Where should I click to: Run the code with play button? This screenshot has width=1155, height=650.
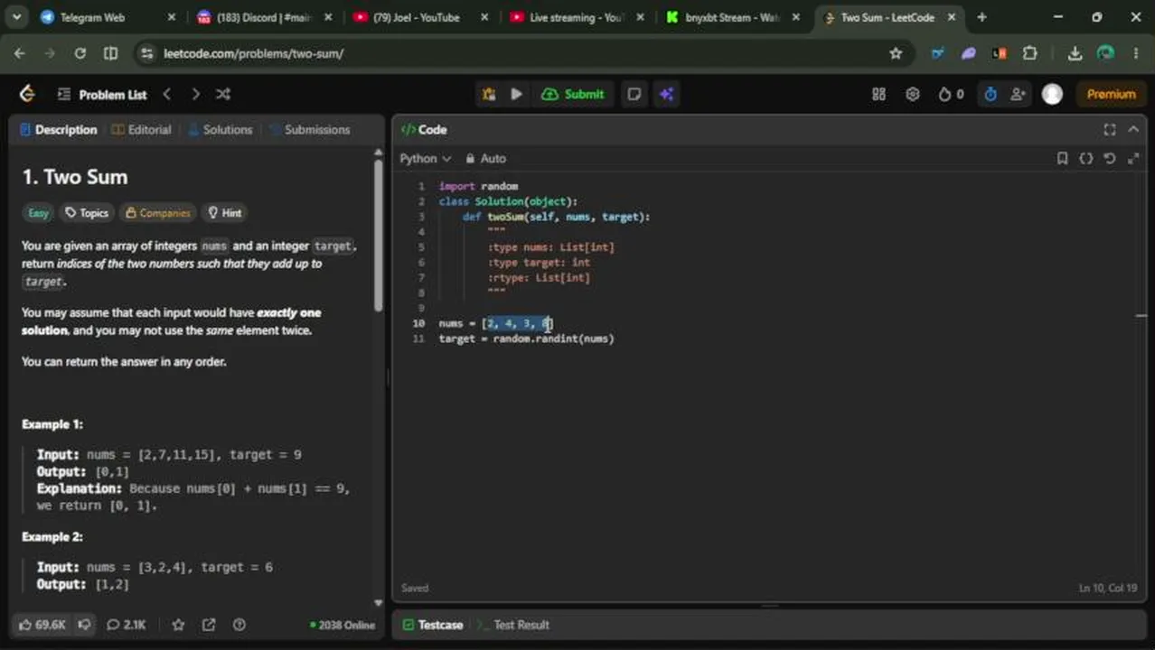516,94
